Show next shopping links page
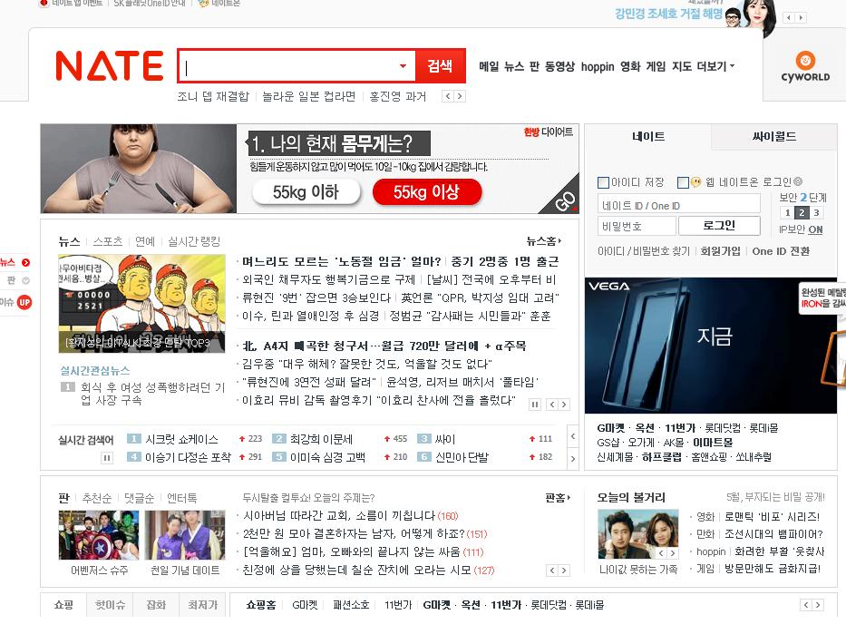The width and height of the screenshot is (846, 634). pyautogui.click(x=818, y=605)
